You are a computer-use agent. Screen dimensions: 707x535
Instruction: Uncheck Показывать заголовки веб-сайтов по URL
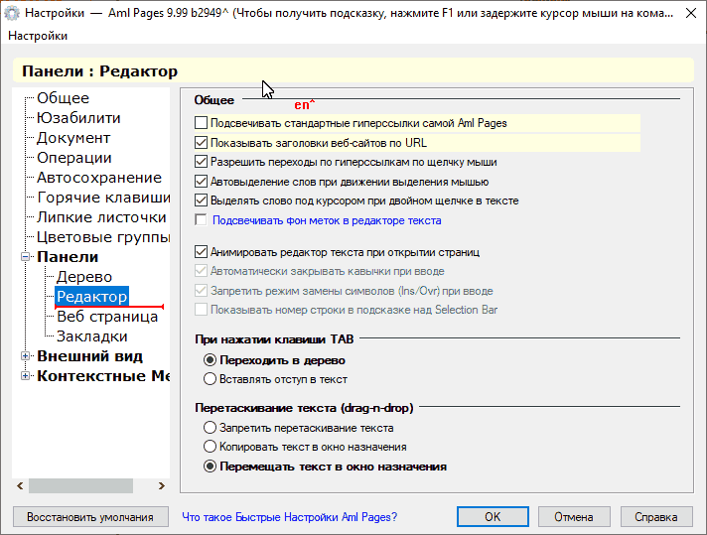click(201, 143)
